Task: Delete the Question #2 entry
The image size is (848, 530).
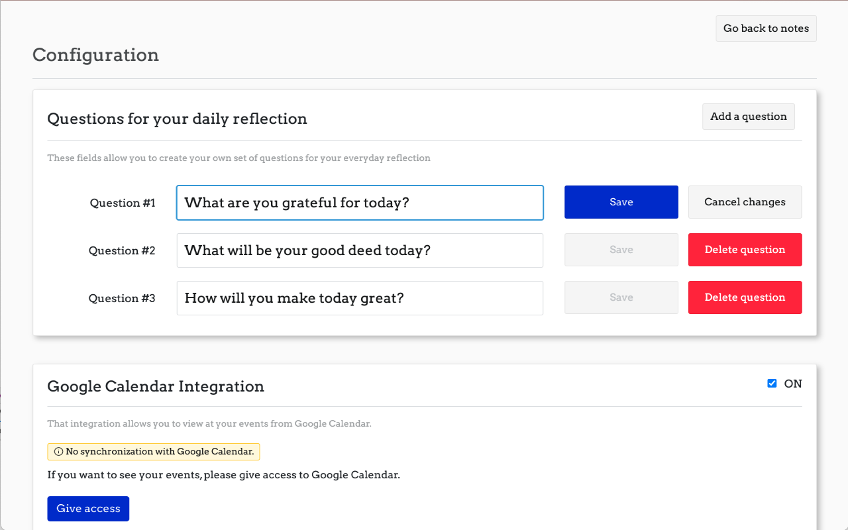Action: click(745, 250)
